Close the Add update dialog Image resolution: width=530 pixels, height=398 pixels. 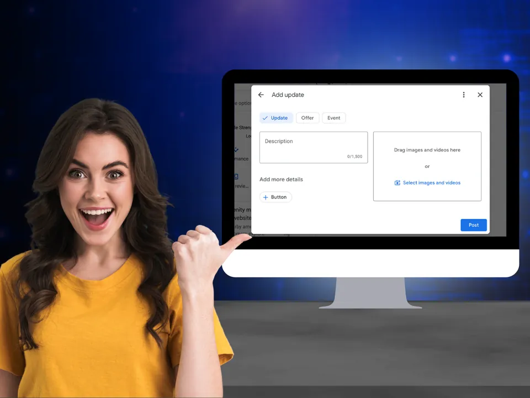480,95
